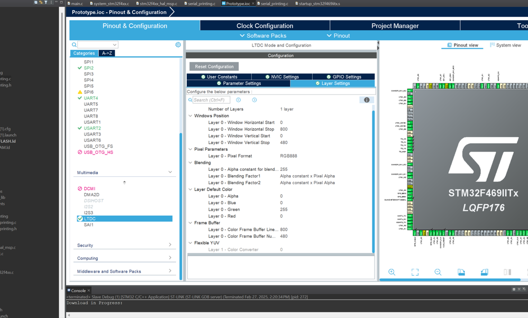Click the info icon in Layer Settings

367,99
